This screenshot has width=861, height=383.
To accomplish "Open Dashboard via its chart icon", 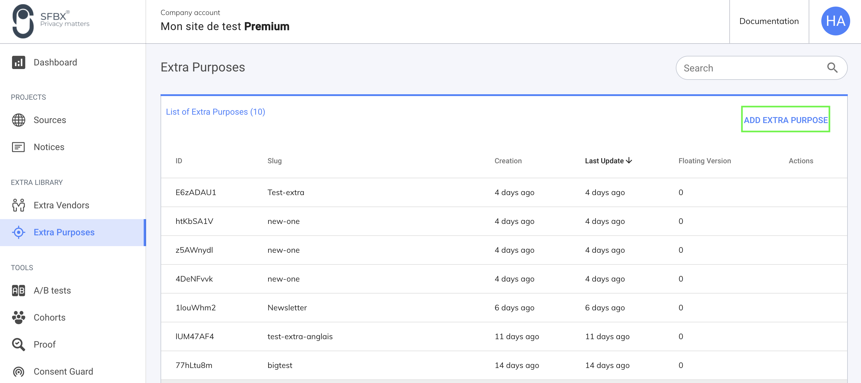I will point(18,62).
